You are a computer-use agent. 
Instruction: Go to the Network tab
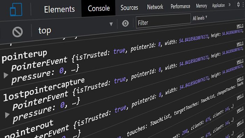point(155,7)
